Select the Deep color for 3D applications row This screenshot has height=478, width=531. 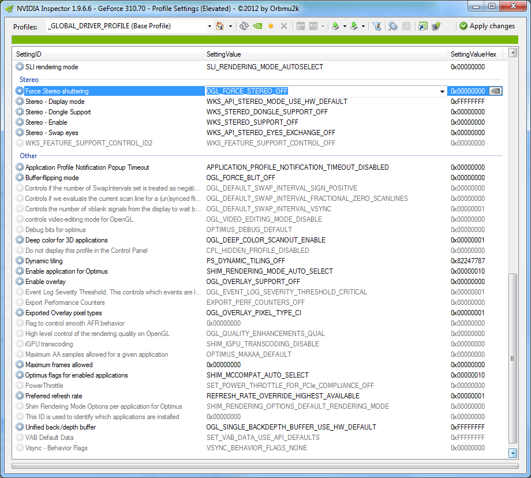point(257,240)
